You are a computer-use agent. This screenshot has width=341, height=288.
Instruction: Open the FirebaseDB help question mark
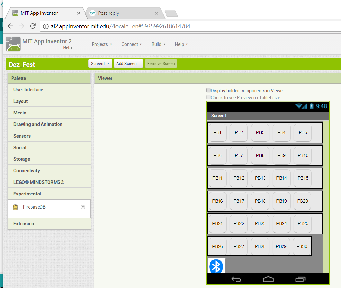coord(83,207)
